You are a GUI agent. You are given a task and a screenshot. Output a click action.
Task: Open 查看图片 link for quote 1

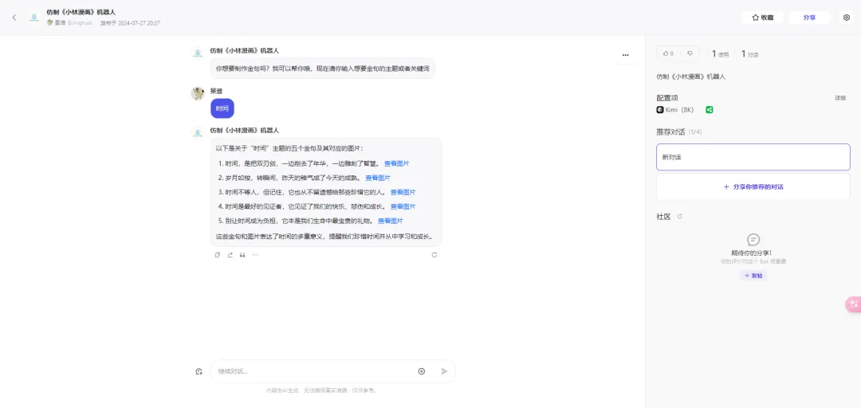396,163
